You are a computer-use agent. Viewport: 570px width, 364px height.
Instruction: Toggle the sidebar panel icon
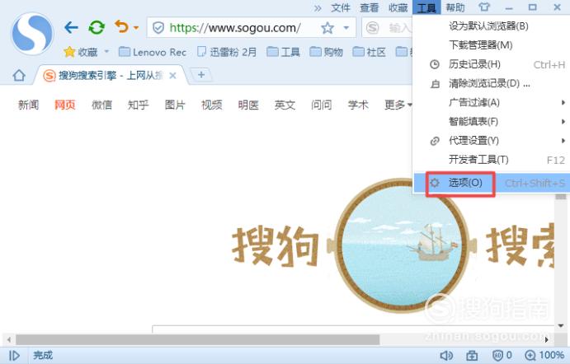[14, 355]
